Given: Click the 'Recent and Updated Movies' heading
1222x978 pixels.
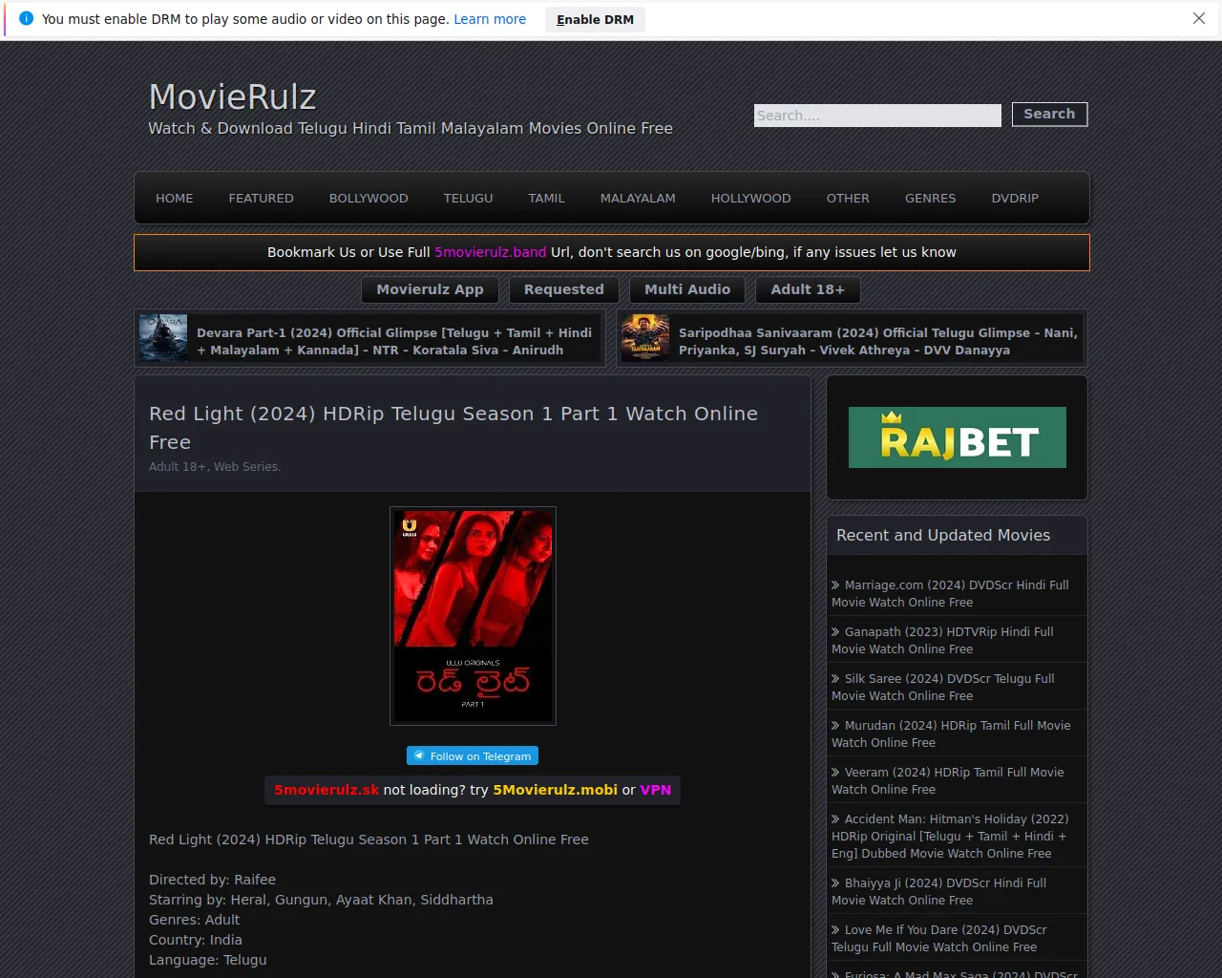Looking at the screenshot, I should click(x=943, y=536).
